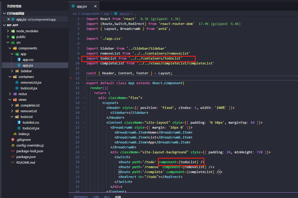This screenshot has height=198, width=298.
Task: Collapse the components folder
Action: (x=10, y=48)
